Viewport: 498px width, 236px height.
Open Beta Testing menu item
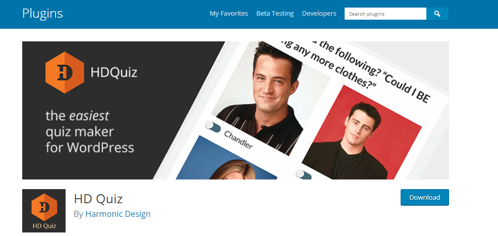275,14
